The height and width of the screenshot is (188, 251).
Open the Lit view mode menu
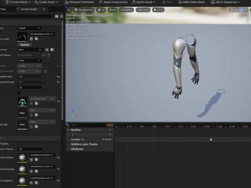tap(101, 10)
